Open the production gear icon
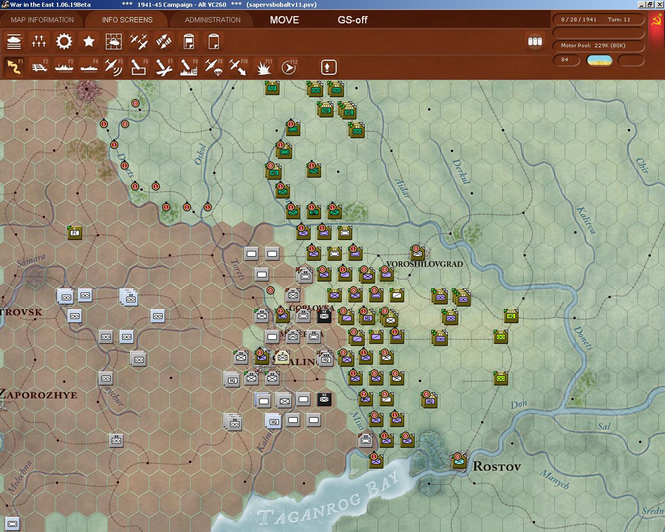Viewport: 665px width, 532px height. (64, 41)
